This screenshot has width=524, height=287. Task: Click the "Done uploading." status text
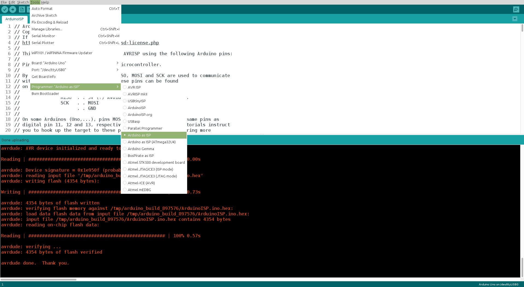(x=16, y=140)
